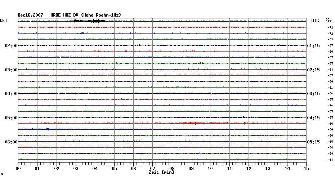Click minute tick label 01

37,169
